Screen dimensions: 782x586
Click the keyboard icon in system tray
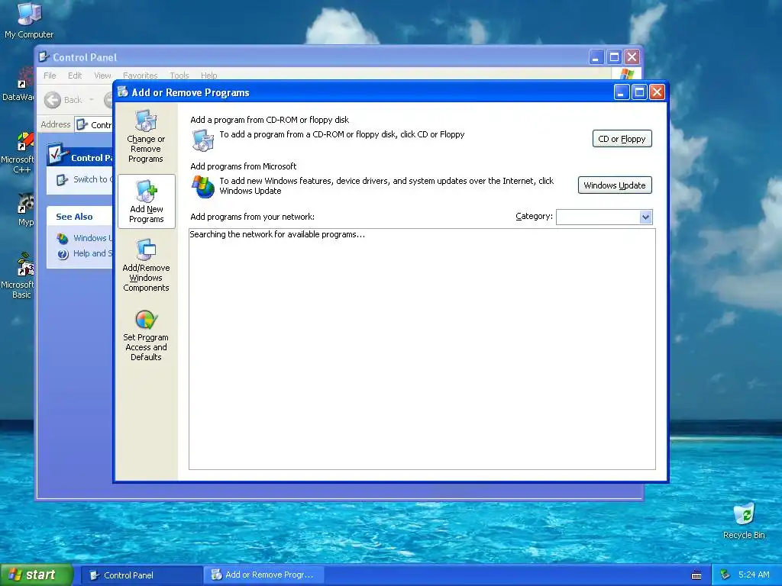(696, 575)
